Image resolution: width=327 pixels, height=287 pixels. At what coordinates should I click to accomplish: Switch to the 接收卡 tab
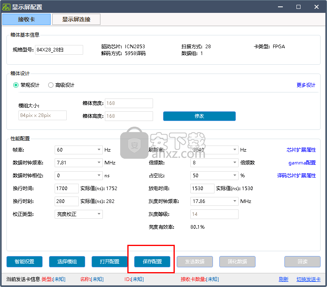pos(26,19)
